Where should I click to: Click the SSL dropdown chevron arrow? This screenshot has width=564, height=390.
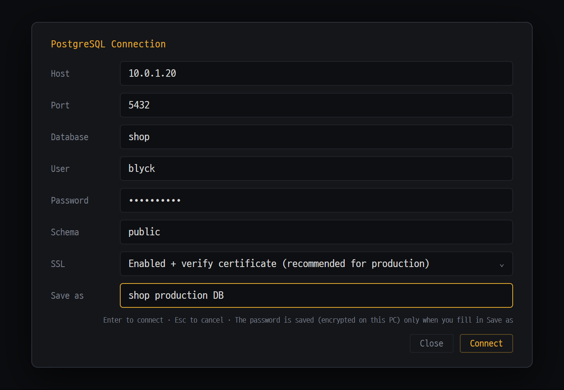tap(502, 265)
